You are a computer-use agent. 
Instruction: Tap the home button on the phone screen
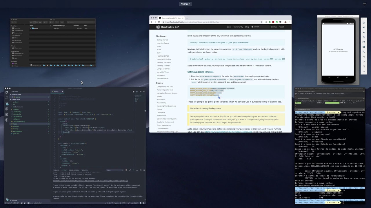coord(338,77)
